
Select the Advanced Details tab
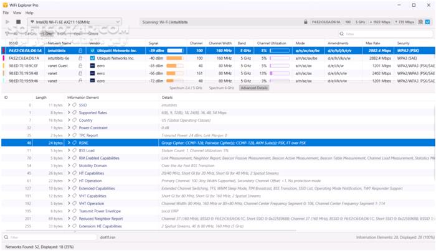(254, 88)
